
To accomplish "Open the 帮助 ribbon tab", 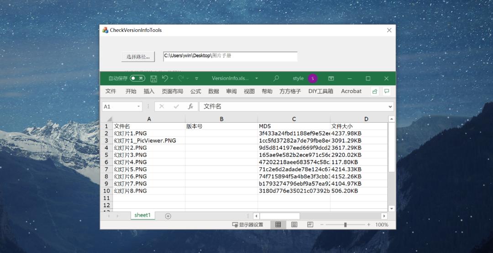I will click(267, 91).
